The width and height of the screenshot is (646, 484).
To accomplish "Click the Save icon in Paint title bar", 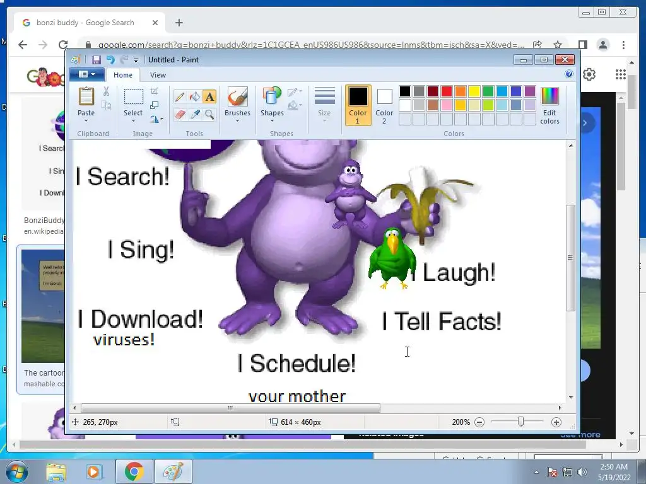I will point(96,60).
